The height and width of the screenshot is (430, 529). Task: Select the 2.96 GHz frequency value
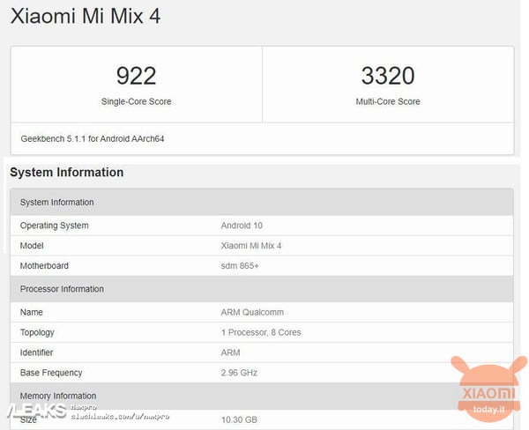(x=239, y=373)
